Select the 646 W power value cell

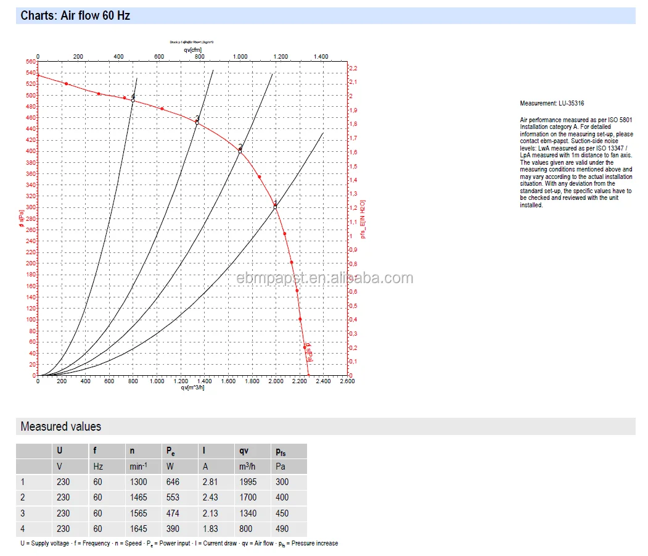click(x=173, y=482)
